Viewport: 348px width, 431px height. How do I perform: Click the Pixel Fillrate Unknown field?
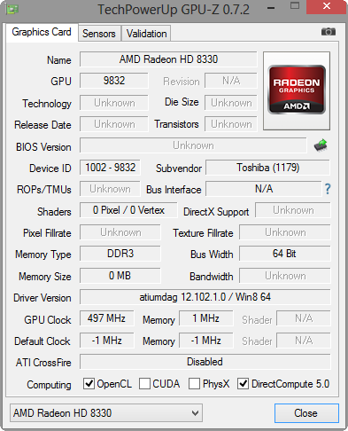(120, 232)
